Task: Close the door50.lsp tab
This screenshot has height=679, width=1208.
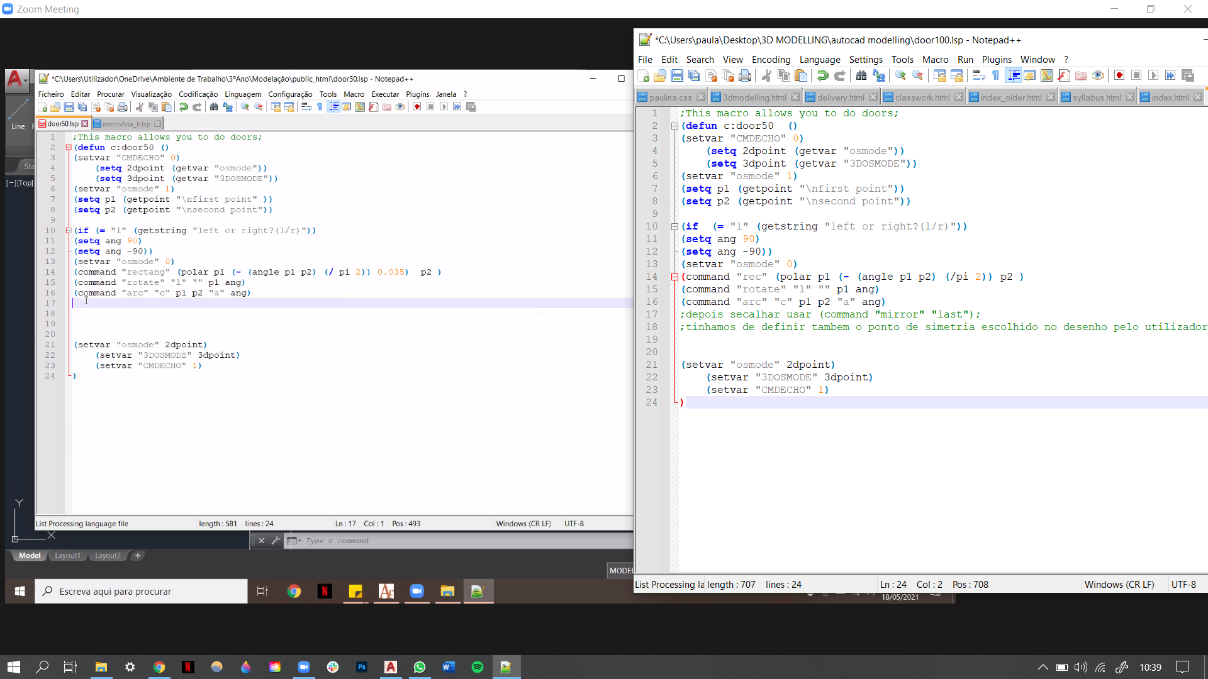Action: click(85, 124)
